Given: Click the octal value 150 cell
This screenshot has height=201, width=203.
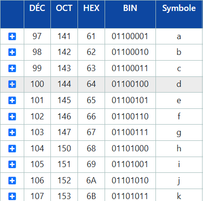Looking at the screenshot, I should point(64,148).
